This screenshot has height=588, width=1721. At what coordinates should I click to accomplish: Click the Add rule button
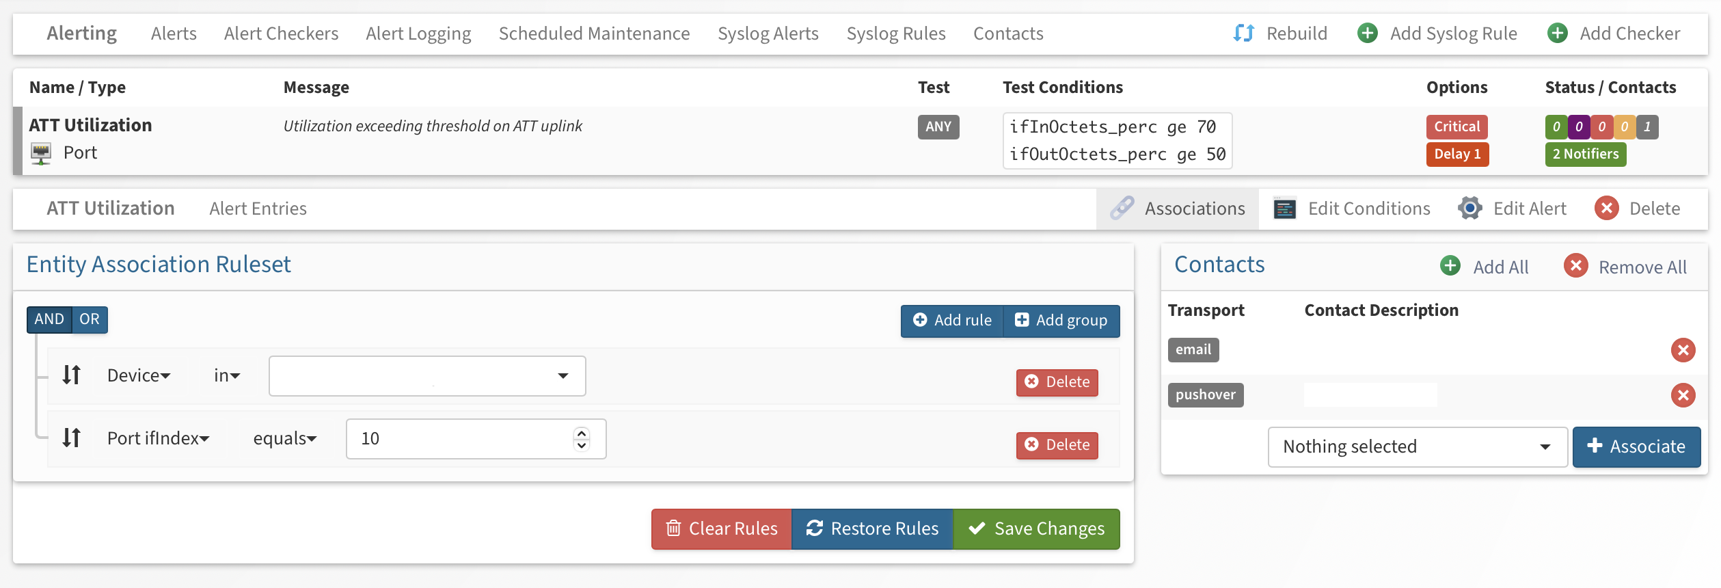click(x=952, y=321)
